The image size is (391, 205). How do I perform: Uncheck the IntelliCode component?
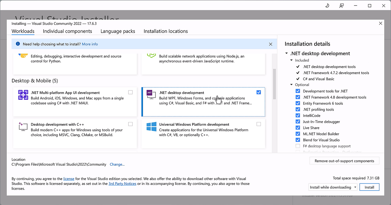tap(298, 115)
